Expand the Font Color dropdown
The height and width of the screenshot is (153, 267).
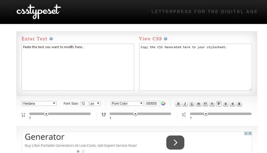click(x=127, y=104)
